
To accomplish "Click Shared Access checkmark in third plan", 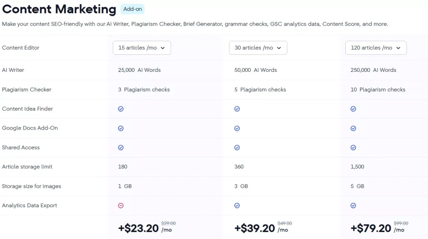I will click(x=353, y=147).
